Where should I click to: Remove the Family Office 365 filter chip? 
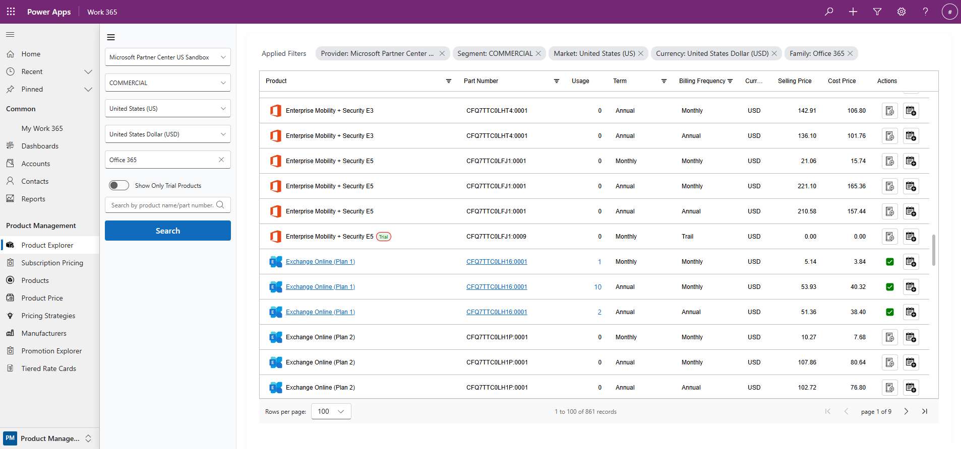pos(850,53)
